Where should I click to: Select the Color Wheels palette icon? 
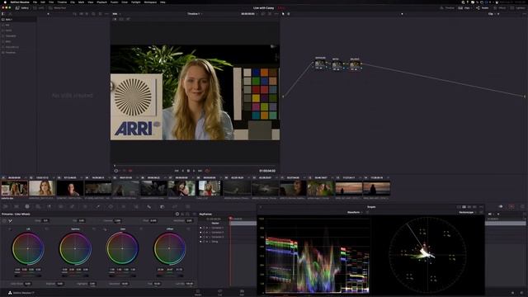[x=27, y=206]
